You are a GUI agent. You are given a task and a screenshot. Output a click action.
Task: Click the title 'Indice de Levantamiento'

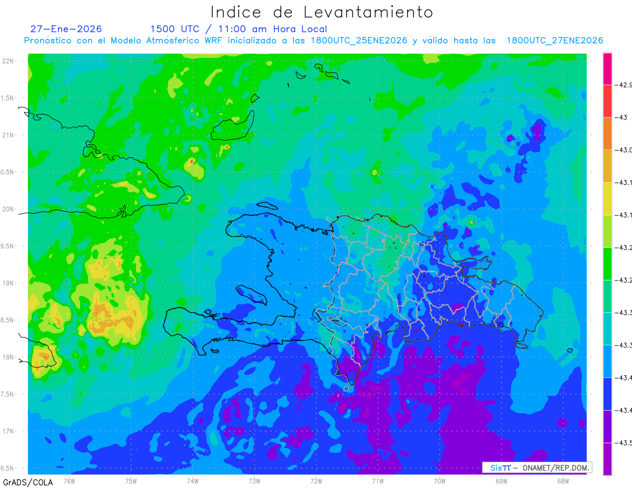322,12
